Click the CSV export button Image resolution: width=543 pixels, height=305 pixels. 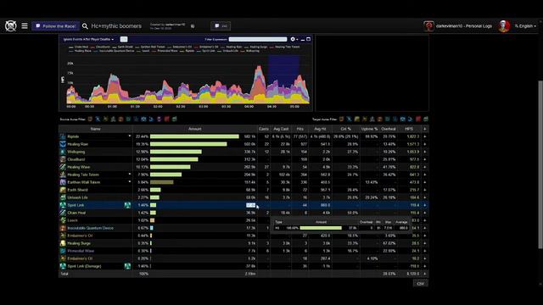[421, 284]
